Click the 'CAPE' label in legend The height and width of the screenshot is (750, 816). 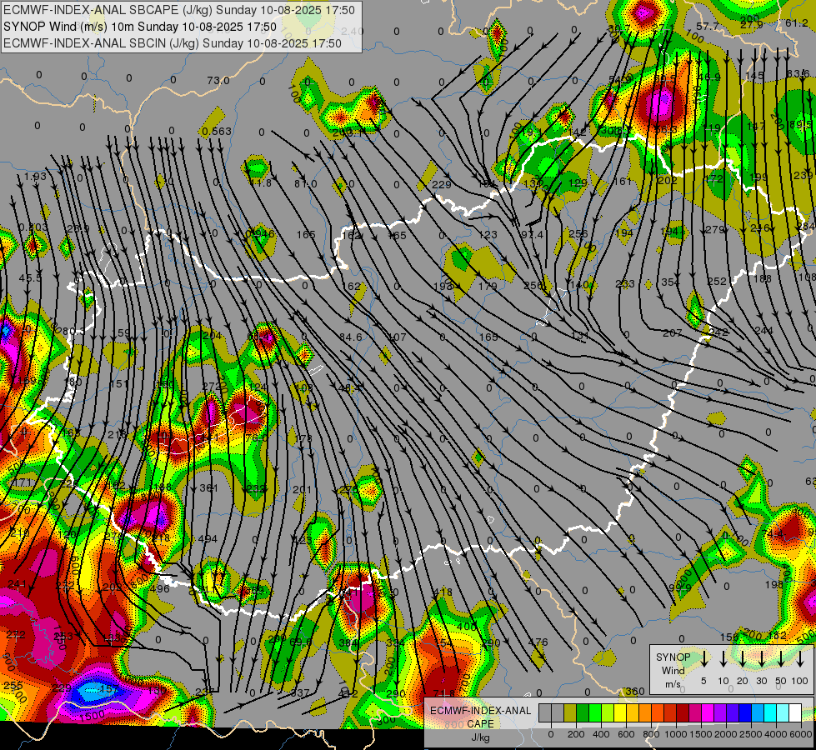tap(480, 724)
